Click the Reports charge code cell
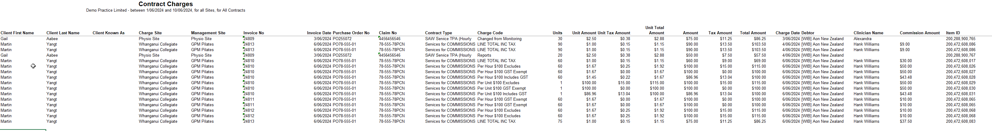Image resolution: width=992 pixels, height=131 pixels. click(484, 55)
